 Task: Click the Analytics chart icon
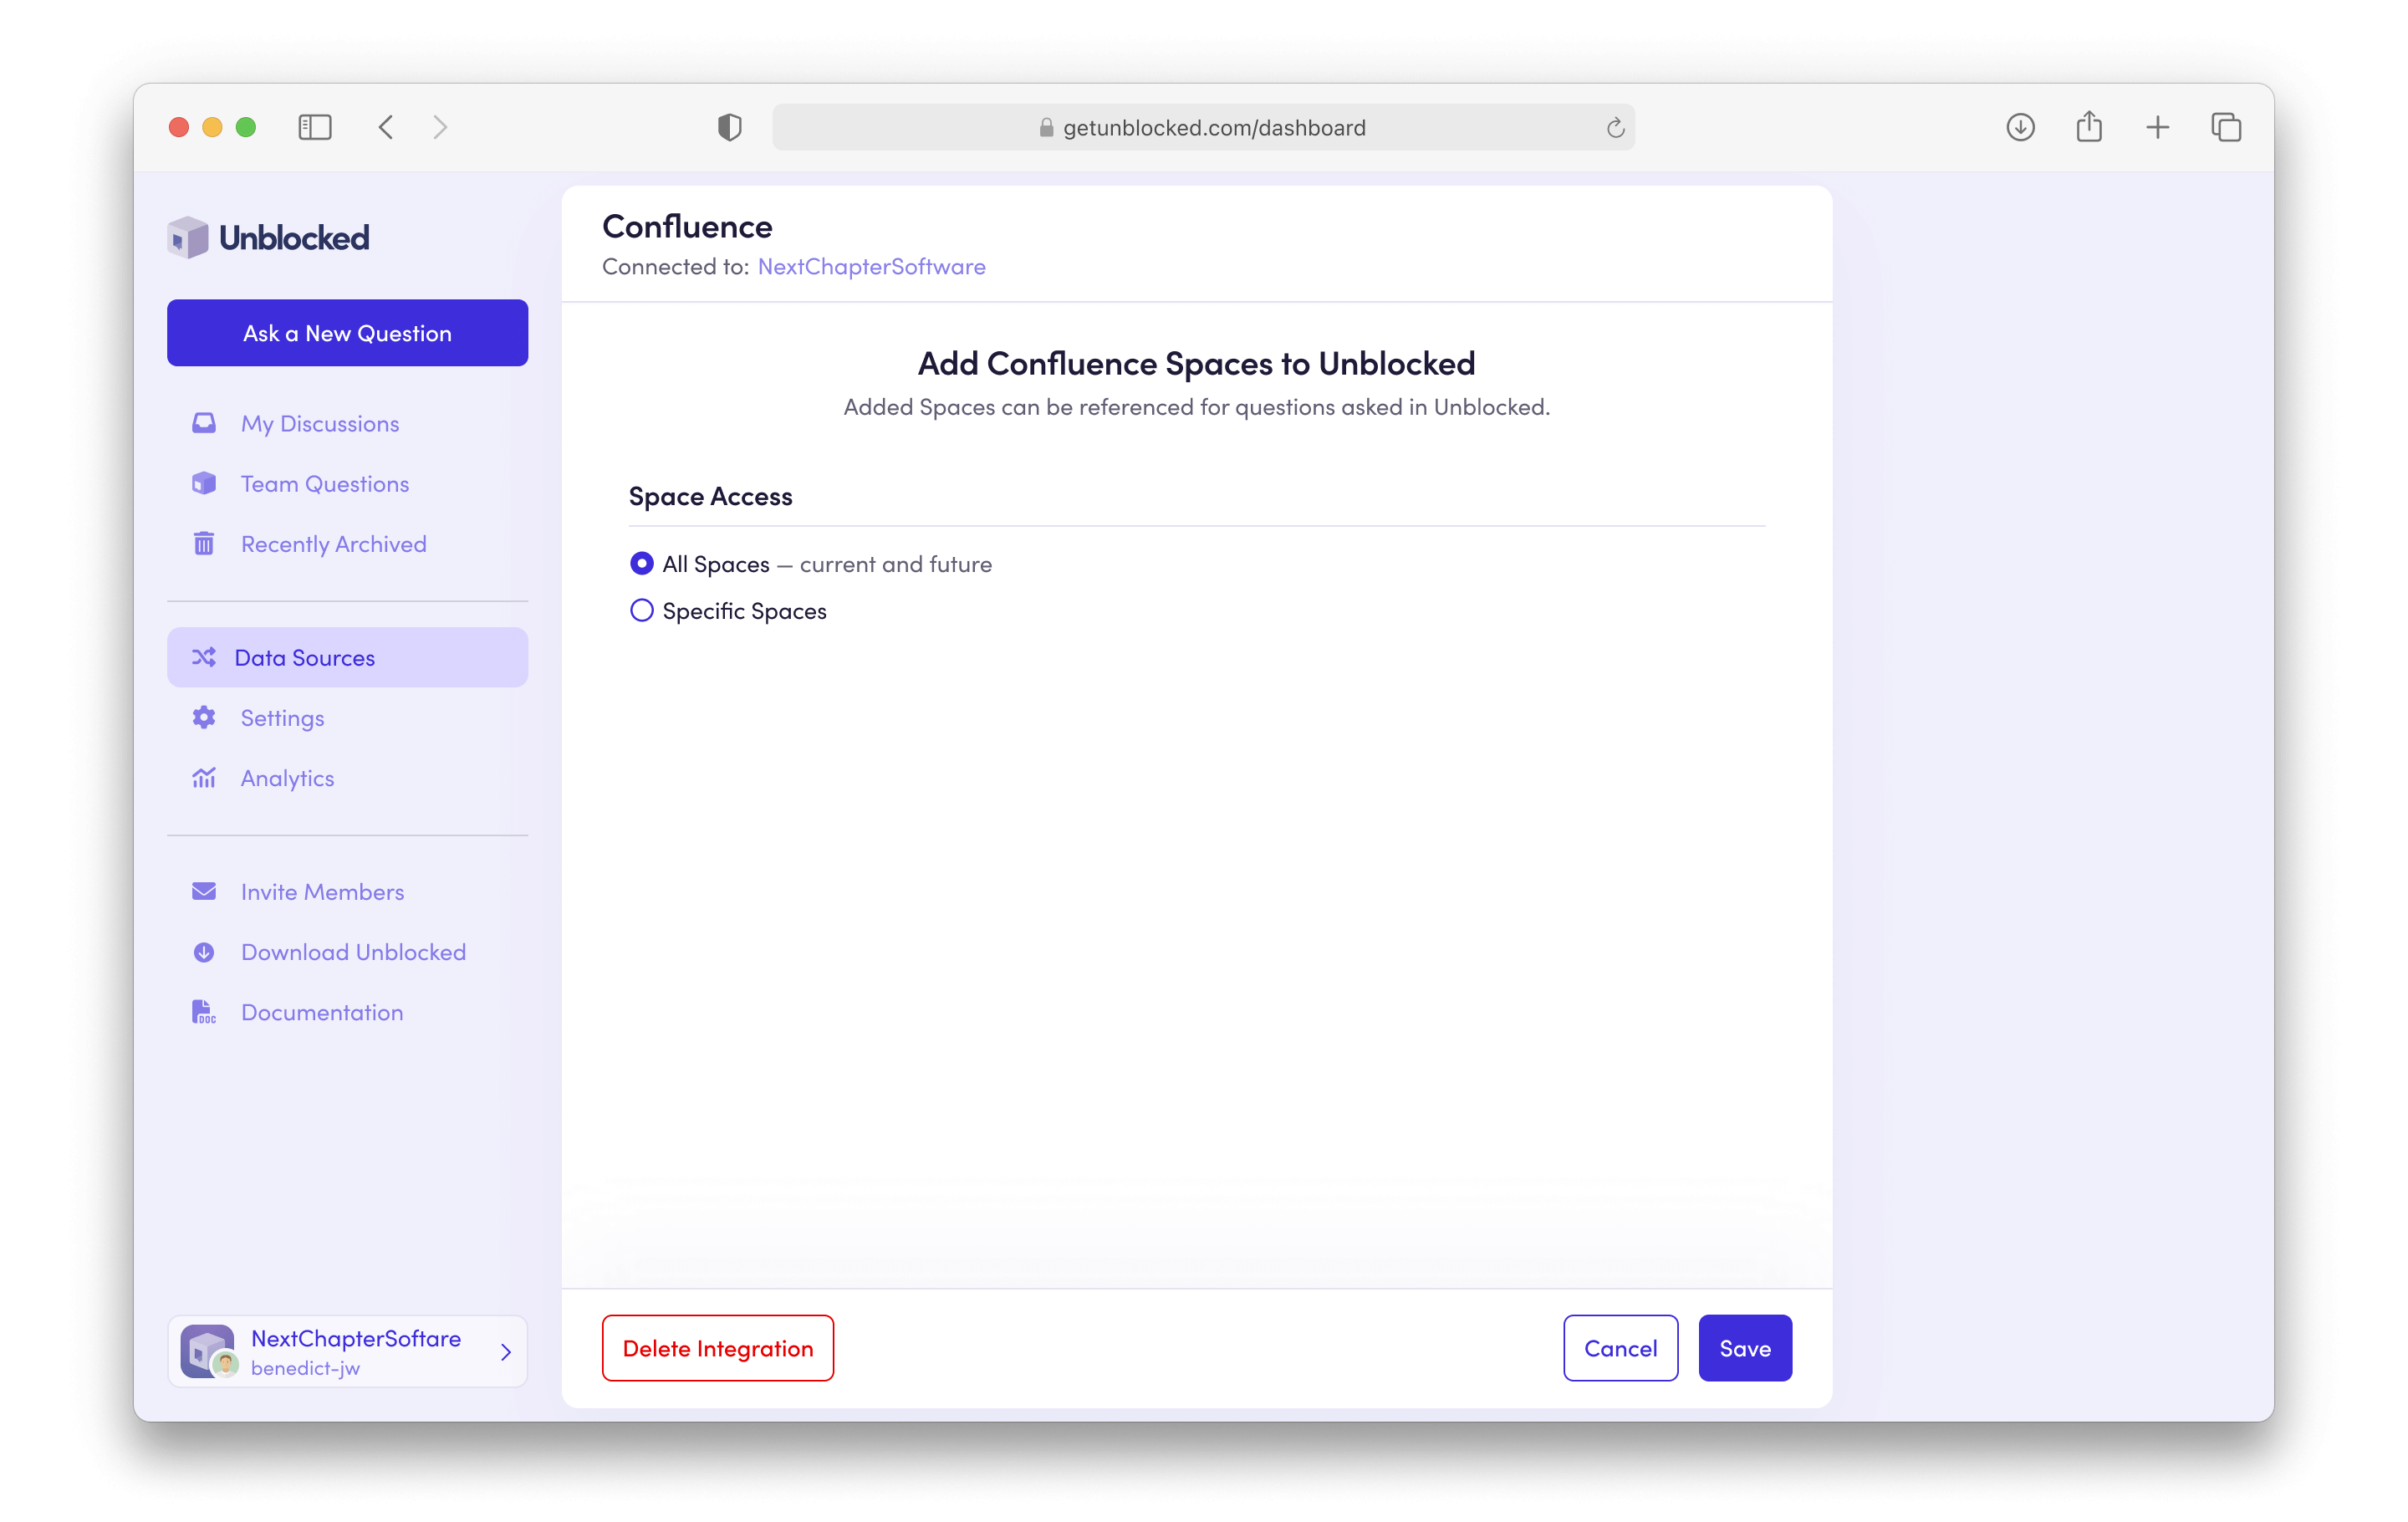(x=204, y=777)
